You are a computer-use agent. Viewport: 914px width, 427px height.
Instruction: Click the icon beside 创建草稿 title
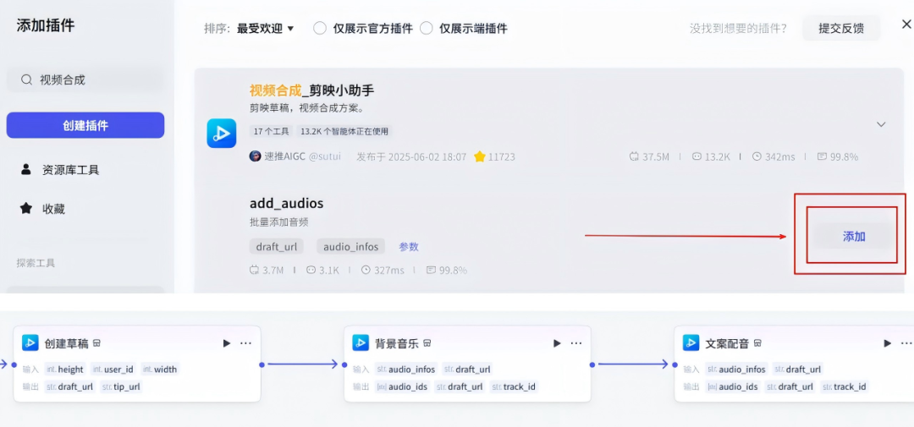click(x=97, y=343)
